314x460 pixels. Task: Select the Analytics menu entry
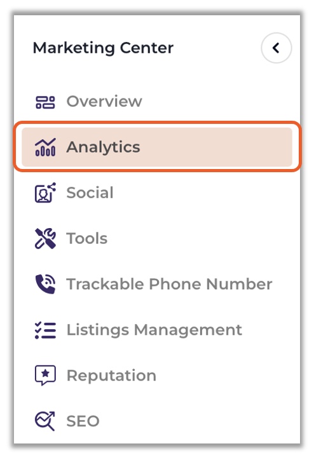(103, 147)
